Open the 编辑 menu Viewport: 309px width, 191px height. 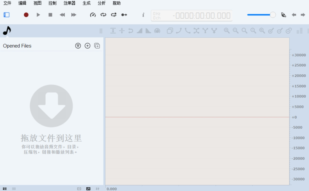[x=22, y=3]
